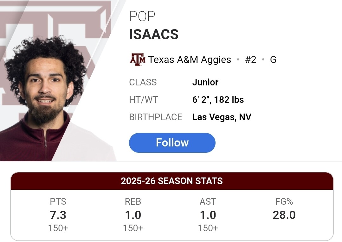Click the Texas A&M logo icon
Viewport: 342px width, 242px height.
click(138, 59)
